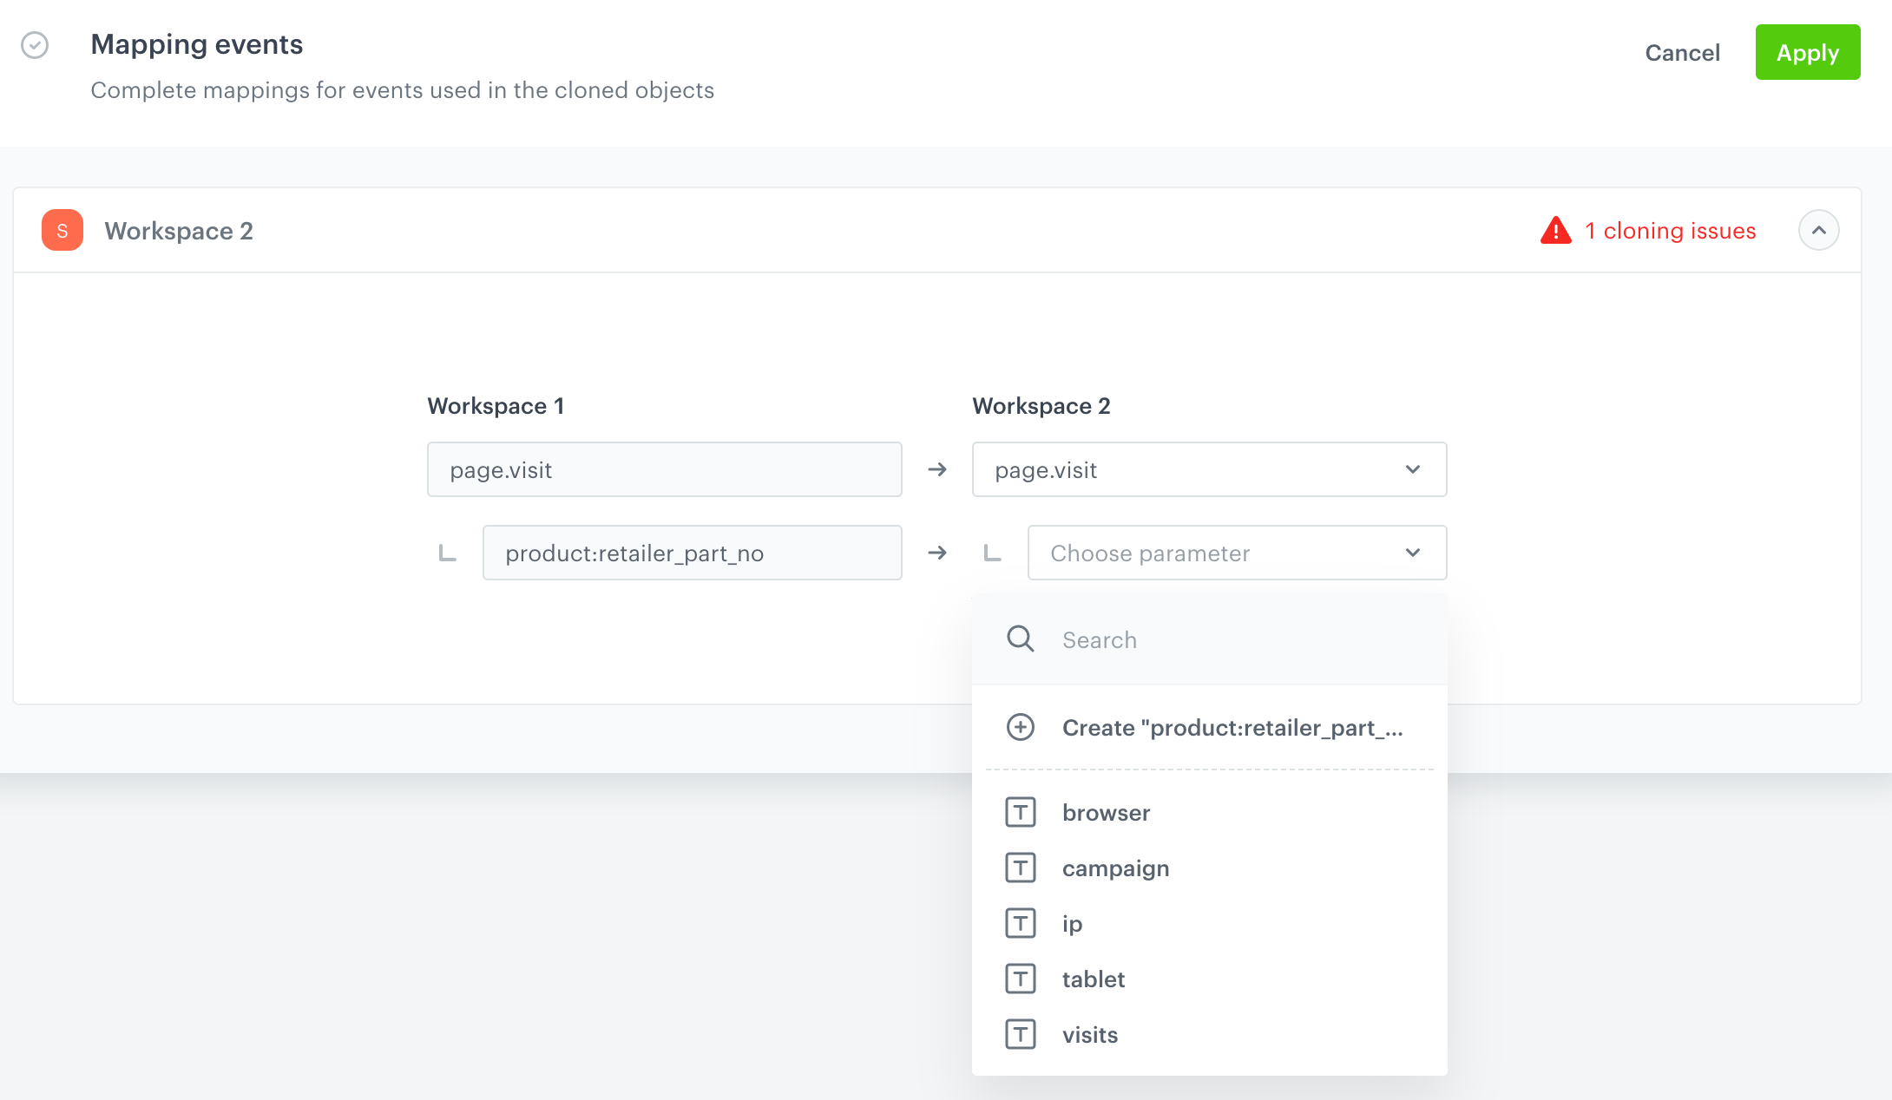The height and width of the screenshot is (1100, 1892).
Task: Click the text-type icon beside visits
Action: 1021,1034
